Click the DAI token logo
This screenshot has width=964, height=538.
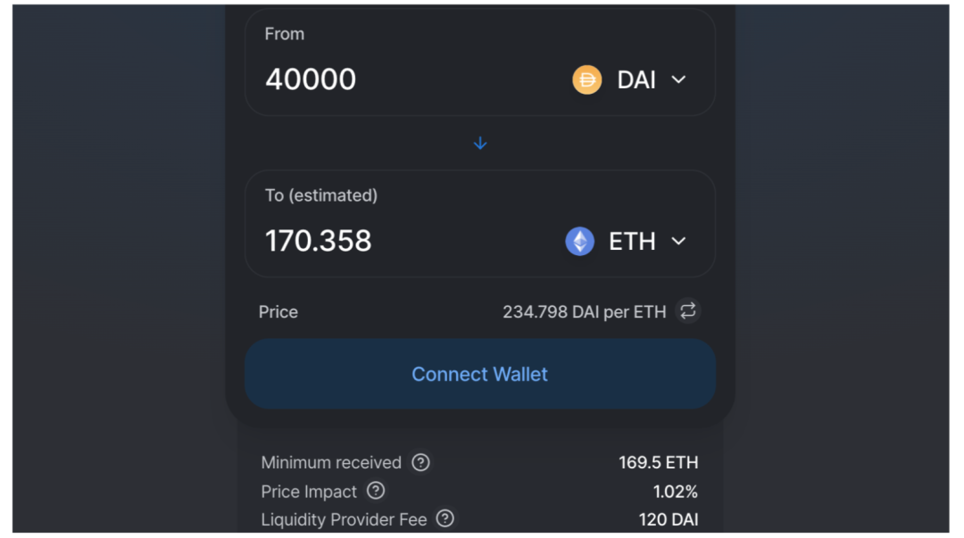[x=587, y=79]
